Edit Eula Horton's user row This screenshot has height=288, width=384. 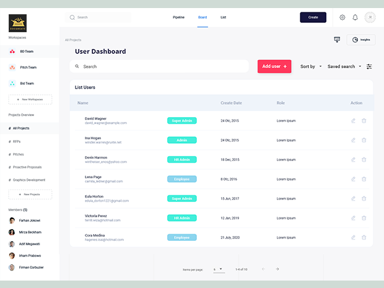click(x=353, y=199)
